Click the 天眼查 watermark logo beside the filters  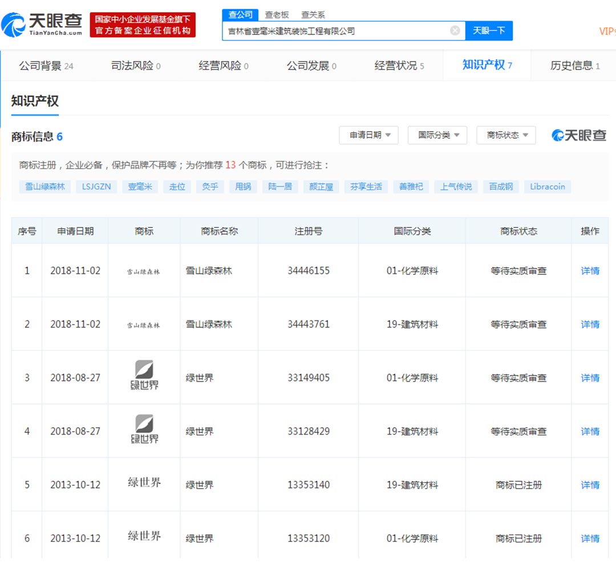coord(578,135)
